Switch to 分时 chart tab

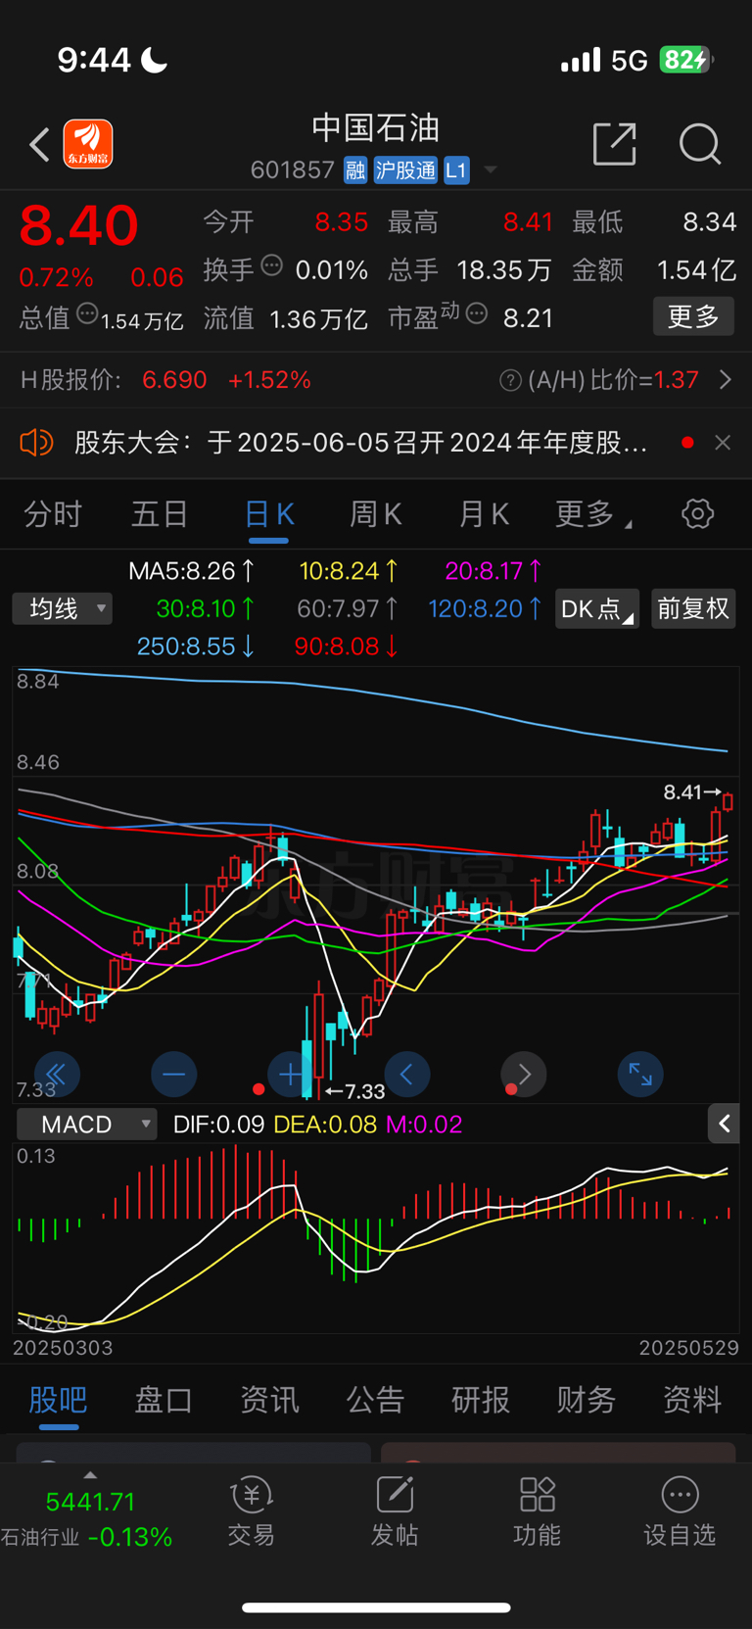53,514
